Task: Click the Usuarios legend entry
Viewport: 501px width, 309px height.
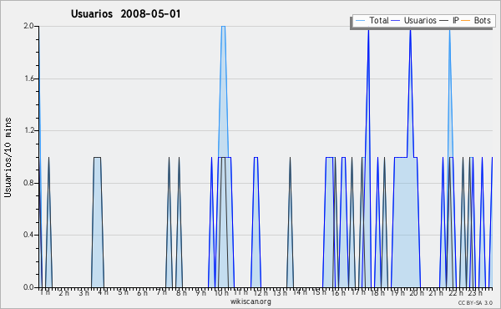Action: tap(414, 20)
